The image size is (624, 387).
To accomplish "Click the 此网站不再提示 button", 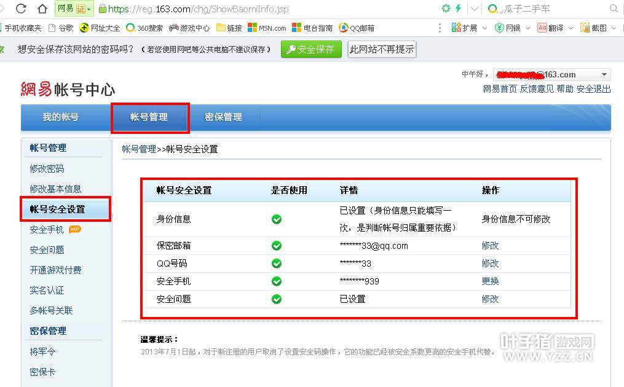I will click(382, 49).
